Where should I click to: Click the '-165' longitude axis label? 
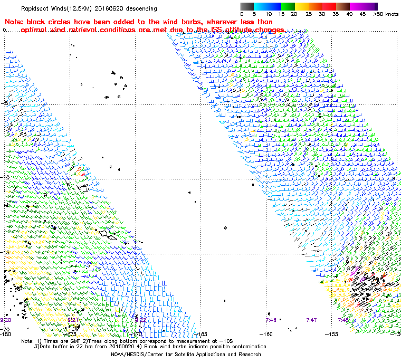tap(200, 334)
